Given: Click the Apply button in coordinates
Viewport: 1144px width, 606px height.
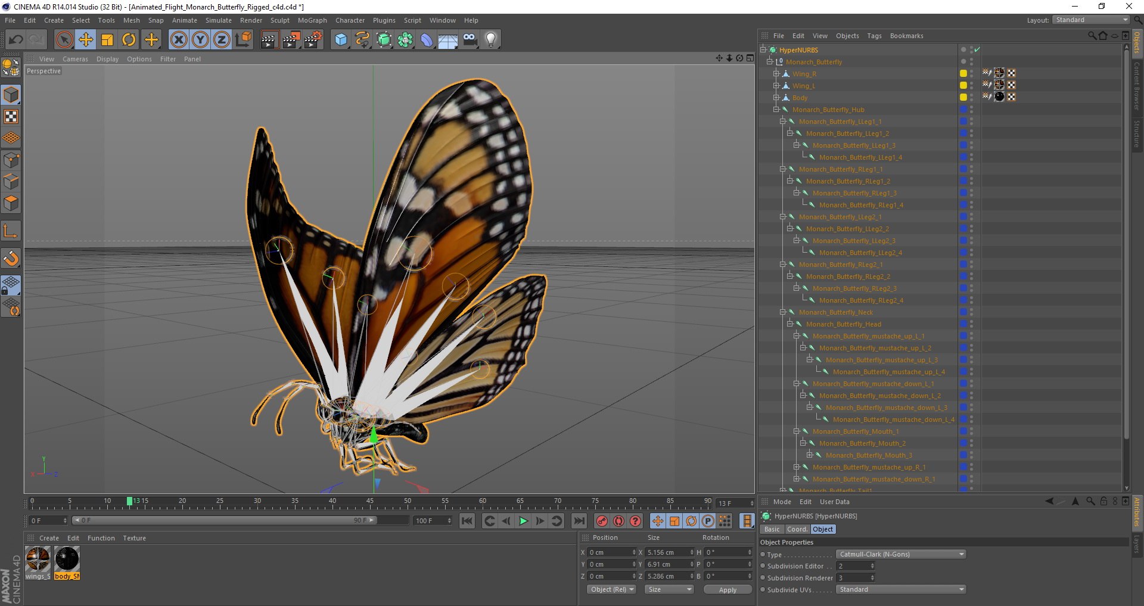Looking at the screenshot, I should tap(728, 589).
